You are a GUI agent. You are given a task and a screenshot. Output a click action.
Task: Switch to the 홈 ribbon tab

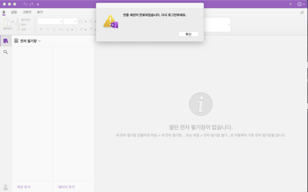(x=4, y=12)
